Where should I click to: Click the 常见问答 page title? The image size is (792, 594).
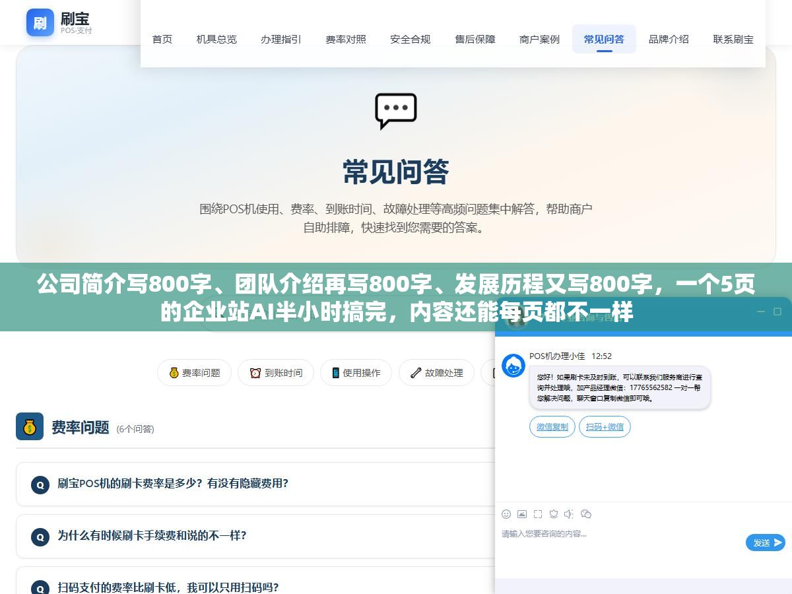[396, 172]
